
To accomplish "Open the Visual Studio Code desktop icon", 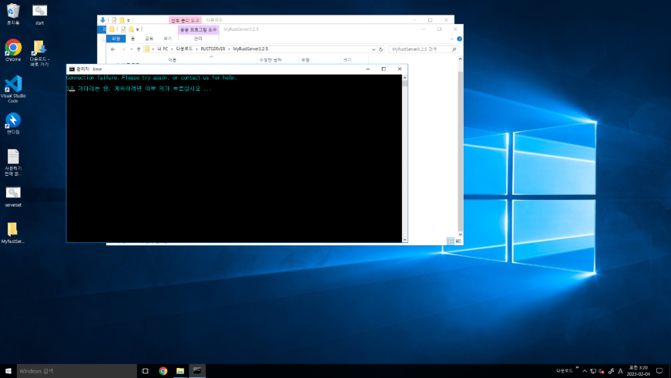I will pyautogui.click(x=13, y=85).
